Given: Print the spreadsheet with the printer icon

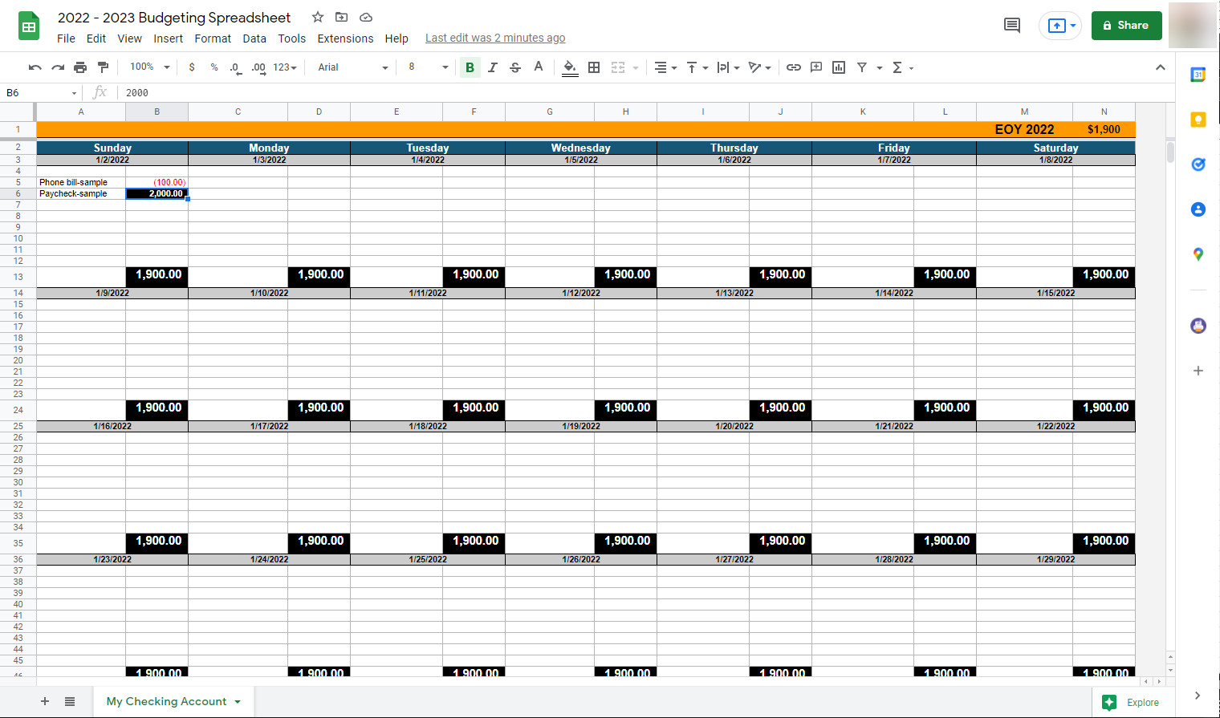Looking at the screenshot, I should click(x=80, y=67).
